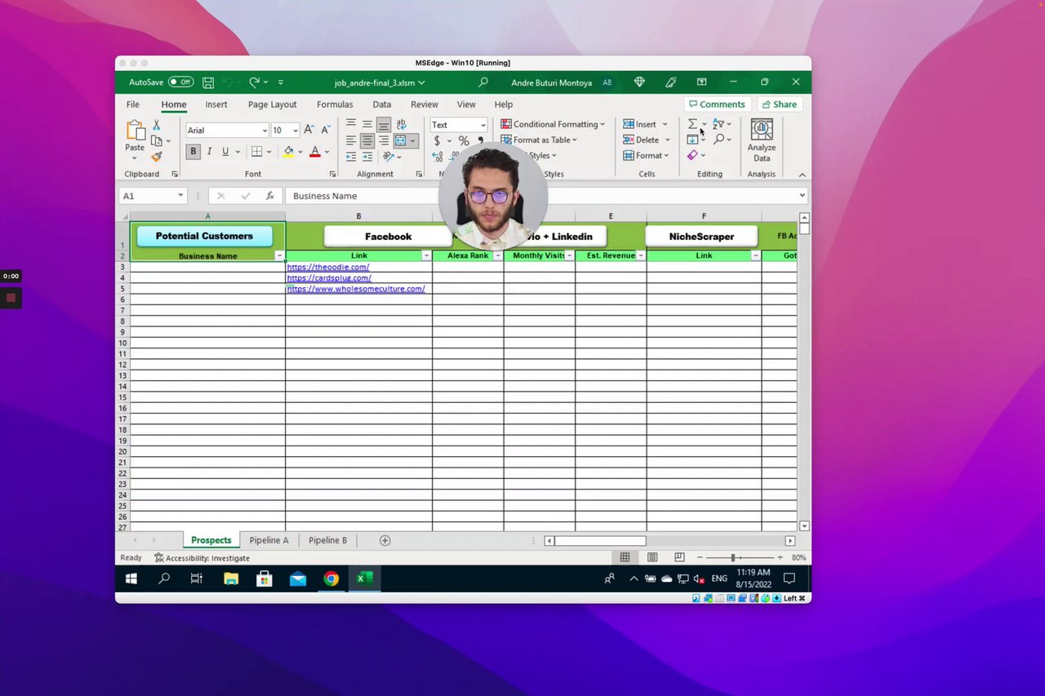This screenshot has height=696, width=1045.
Task: Toggle Align Right in Alignment group
Action: tap(384, 141)
